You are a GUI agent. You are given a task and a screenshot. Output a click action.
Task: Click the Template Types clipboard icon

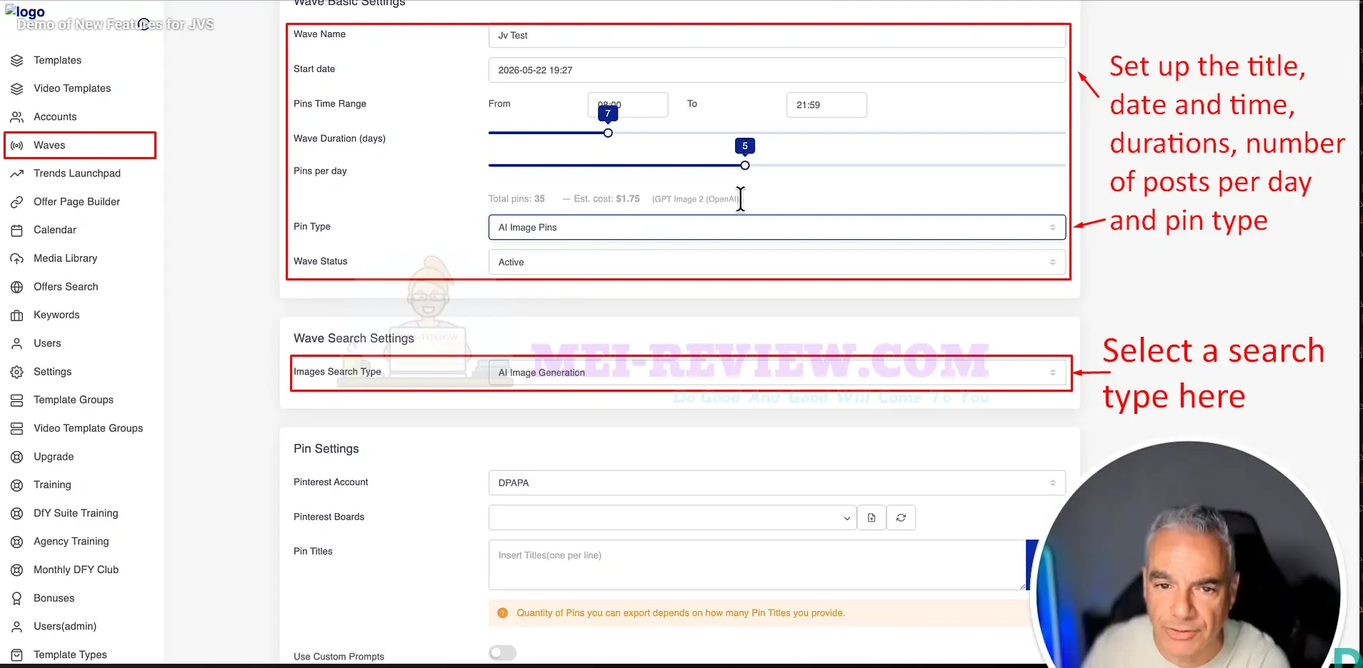[x=17, y=655]
